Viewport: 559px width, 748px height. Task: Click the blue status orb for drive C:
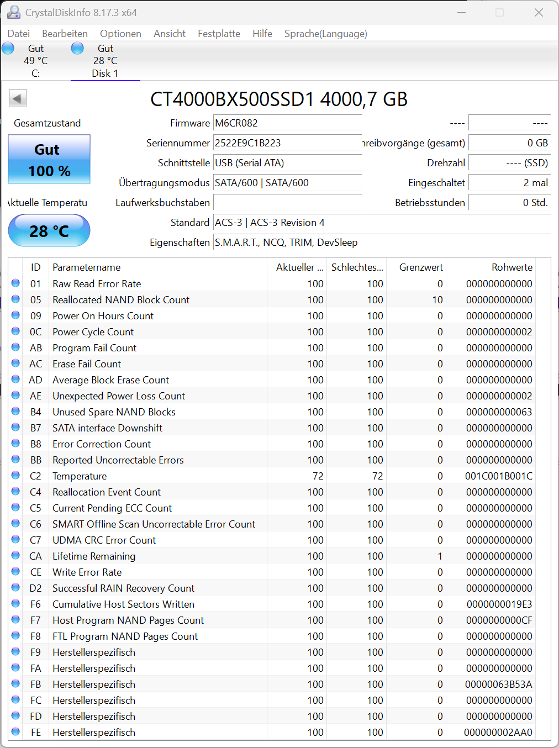pos(8,49)
